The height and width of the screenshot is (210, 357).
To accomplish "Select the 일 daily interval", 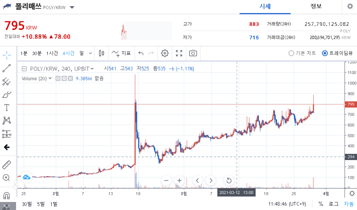I will click(82, 53).
